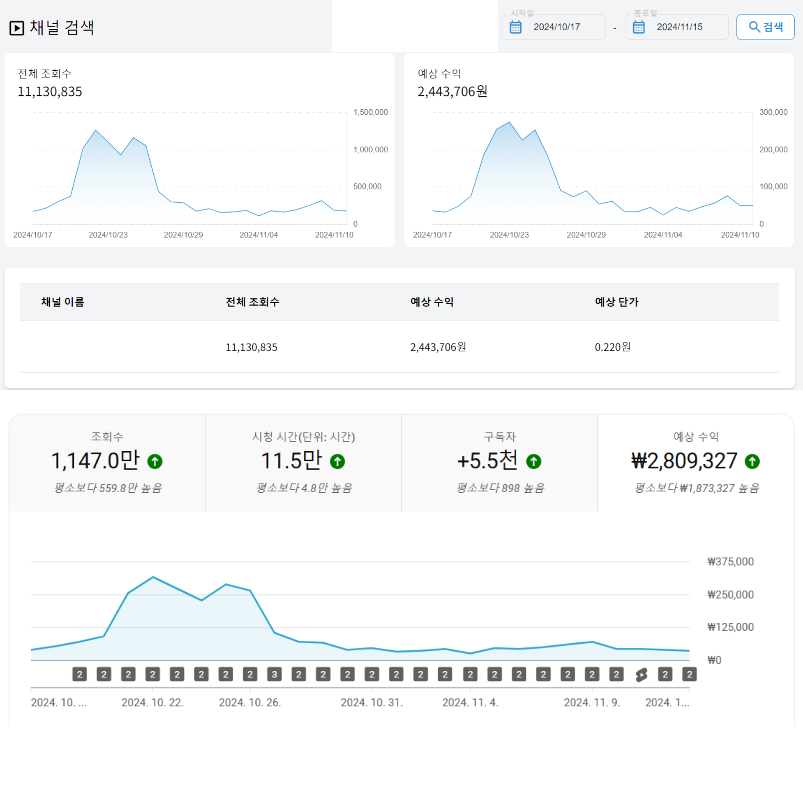Click the 2024. 10. 22. date label
This screenshot has height=803, width=803.
pos(153,703)
